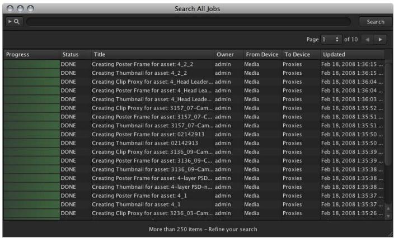Viewport: 394px width, 238px height.
Task: Select job Creating Clip Proxy for asset: 3157_07-Cam
Action: tap(194, 108)
